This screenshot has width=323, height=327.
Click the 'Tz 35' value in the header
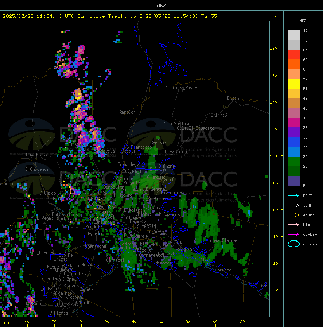point(209,16)
